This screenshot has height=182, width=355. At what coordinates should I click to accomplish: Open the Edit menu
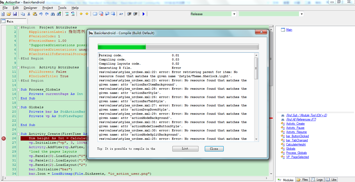point(16,8)
